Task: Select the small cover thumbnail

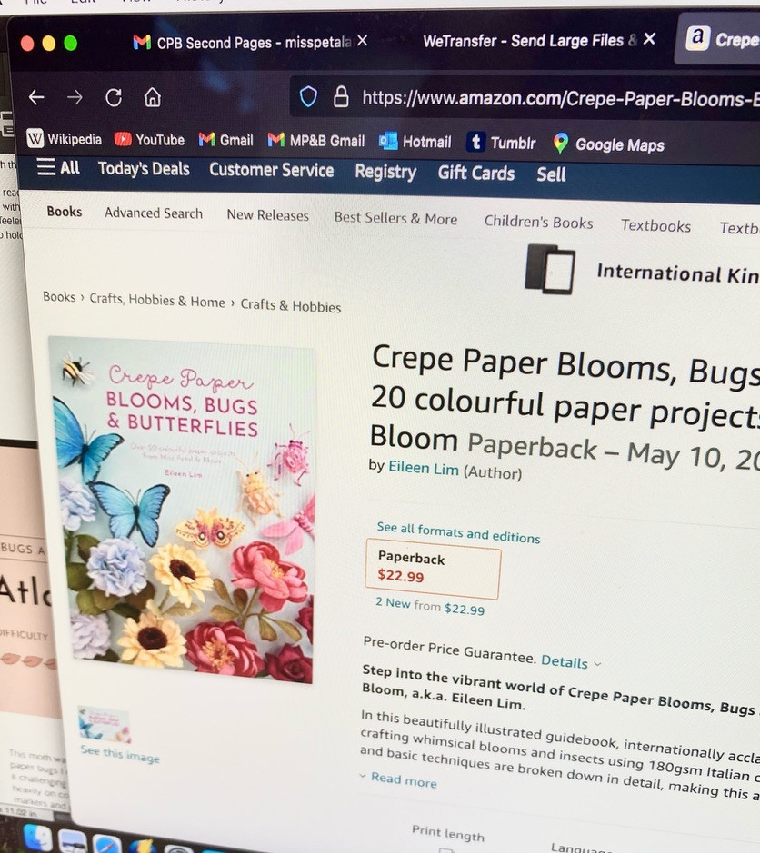Action: coord(104,724)
